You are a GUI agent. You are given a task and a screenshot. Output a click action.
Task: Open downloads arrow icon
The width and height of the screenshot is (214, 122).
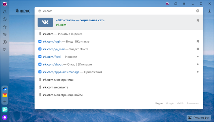[209, 11]
